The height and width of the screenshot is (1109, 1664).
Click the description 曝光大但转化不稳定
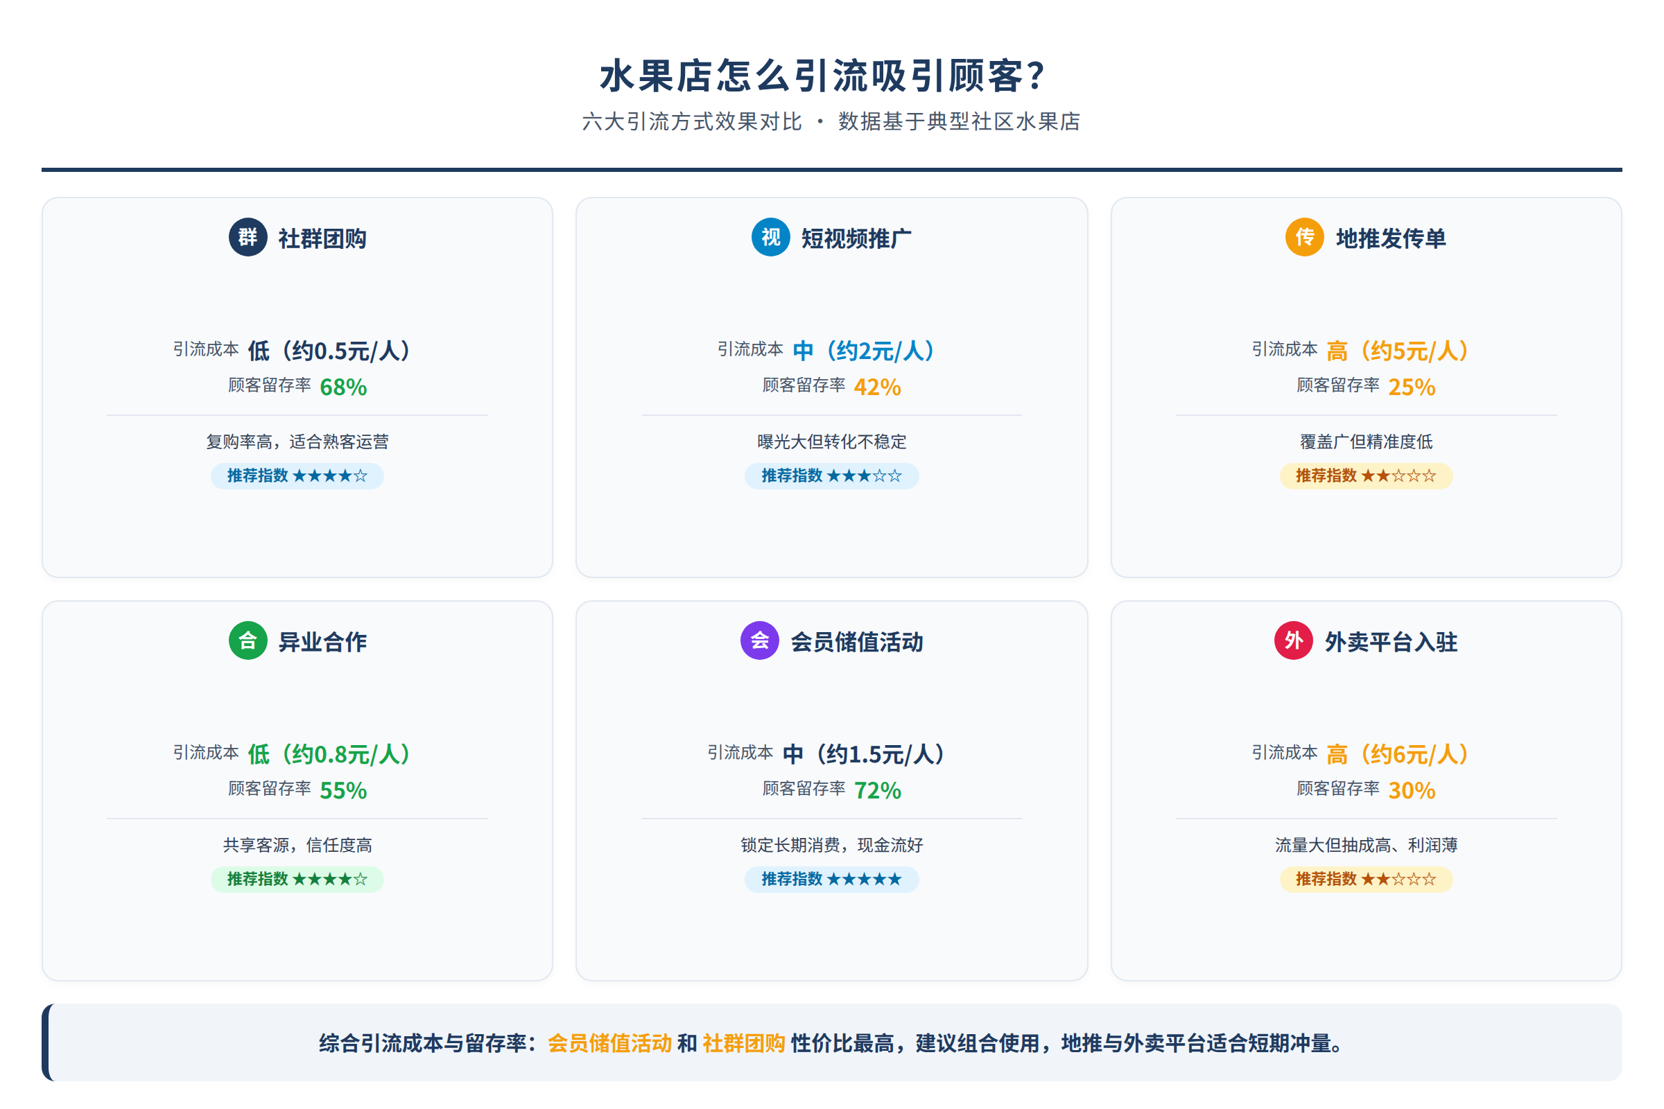831,442
